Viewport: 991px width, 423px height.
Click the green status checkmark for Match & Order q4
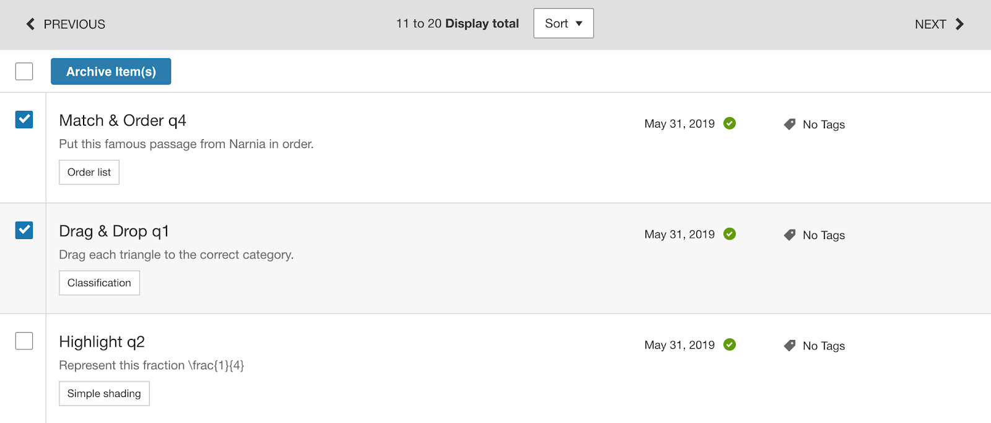730,123
